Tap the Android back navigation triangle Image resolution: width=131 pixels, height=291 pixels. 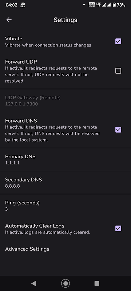[x=33, y=283]
